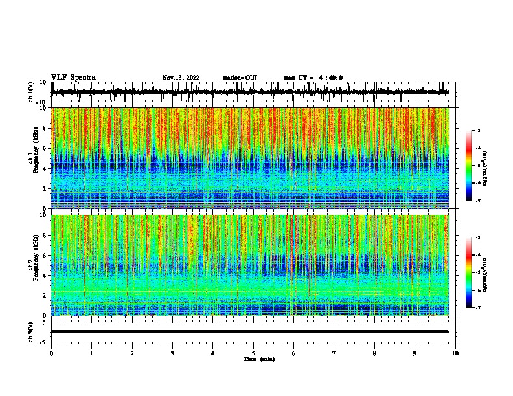Click time axis tick label "2"
The height and width of the screenshot is (396, 513).
point(132,353)
